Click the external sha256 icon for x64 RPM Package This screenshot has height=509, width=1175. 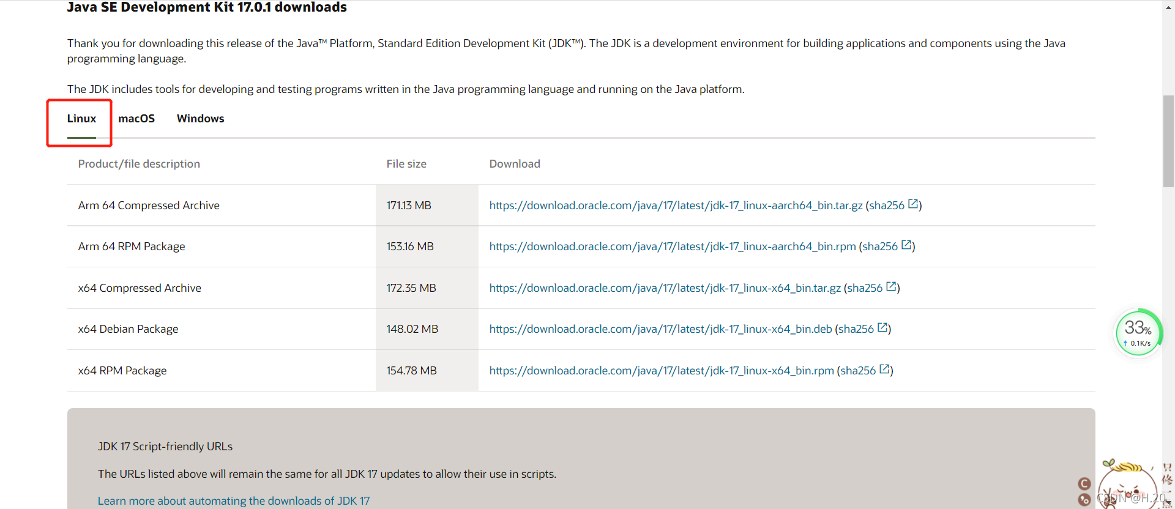884,370
